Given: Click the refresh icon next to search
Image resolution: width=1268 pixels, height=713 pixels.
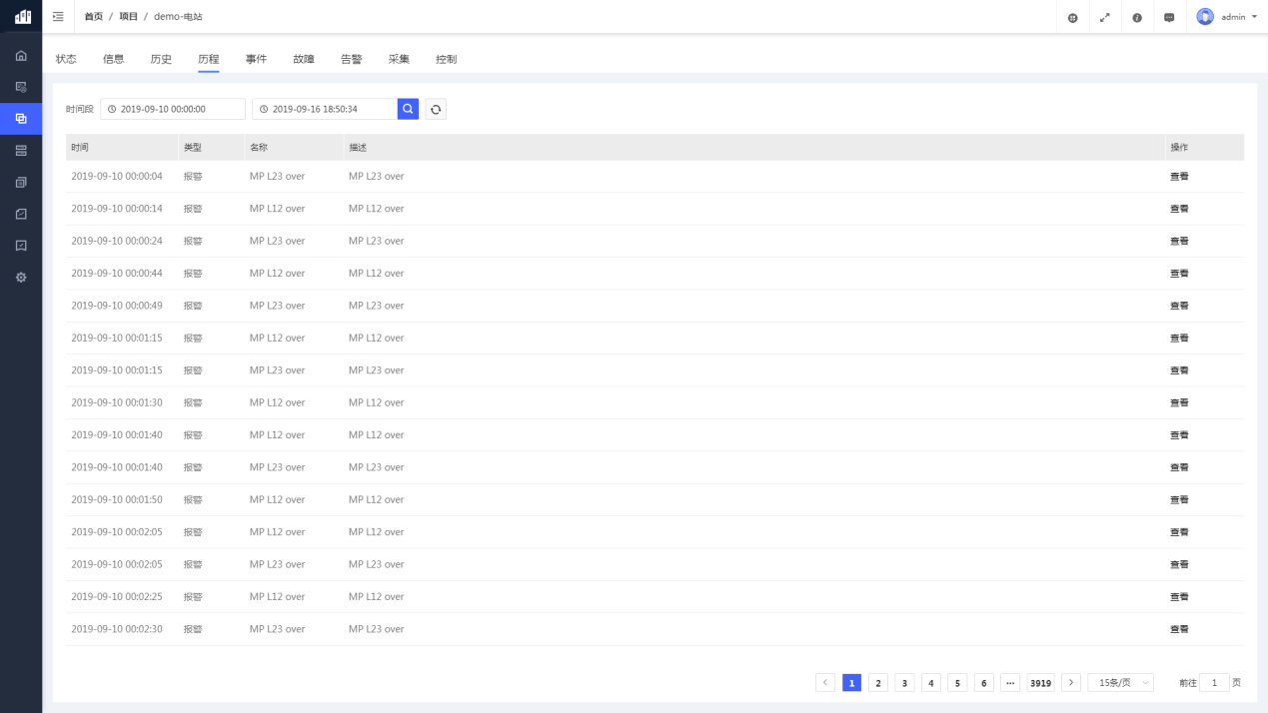Looking at the screenshot, I should tap(436, 109).
